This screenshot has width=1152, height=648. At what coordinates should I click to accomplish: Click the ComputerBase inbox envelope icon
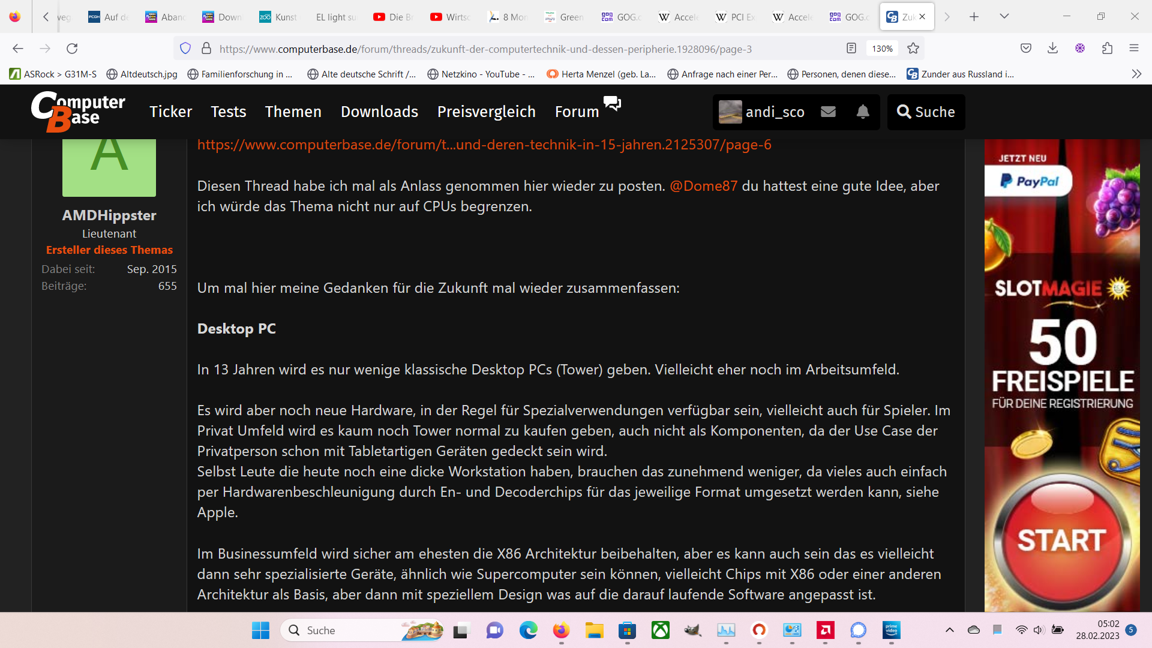coord(828,112)
